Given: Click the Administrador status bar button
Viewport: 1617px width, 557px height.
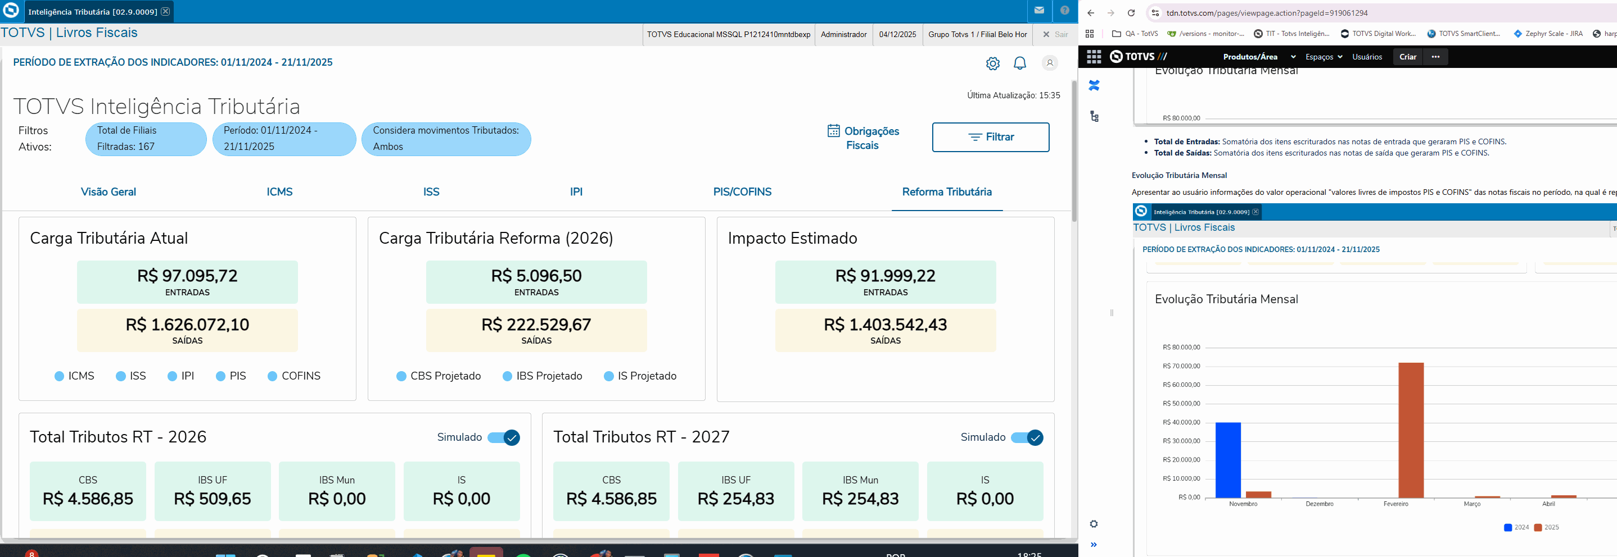Looking at the screenshot, I should point(844,34).
